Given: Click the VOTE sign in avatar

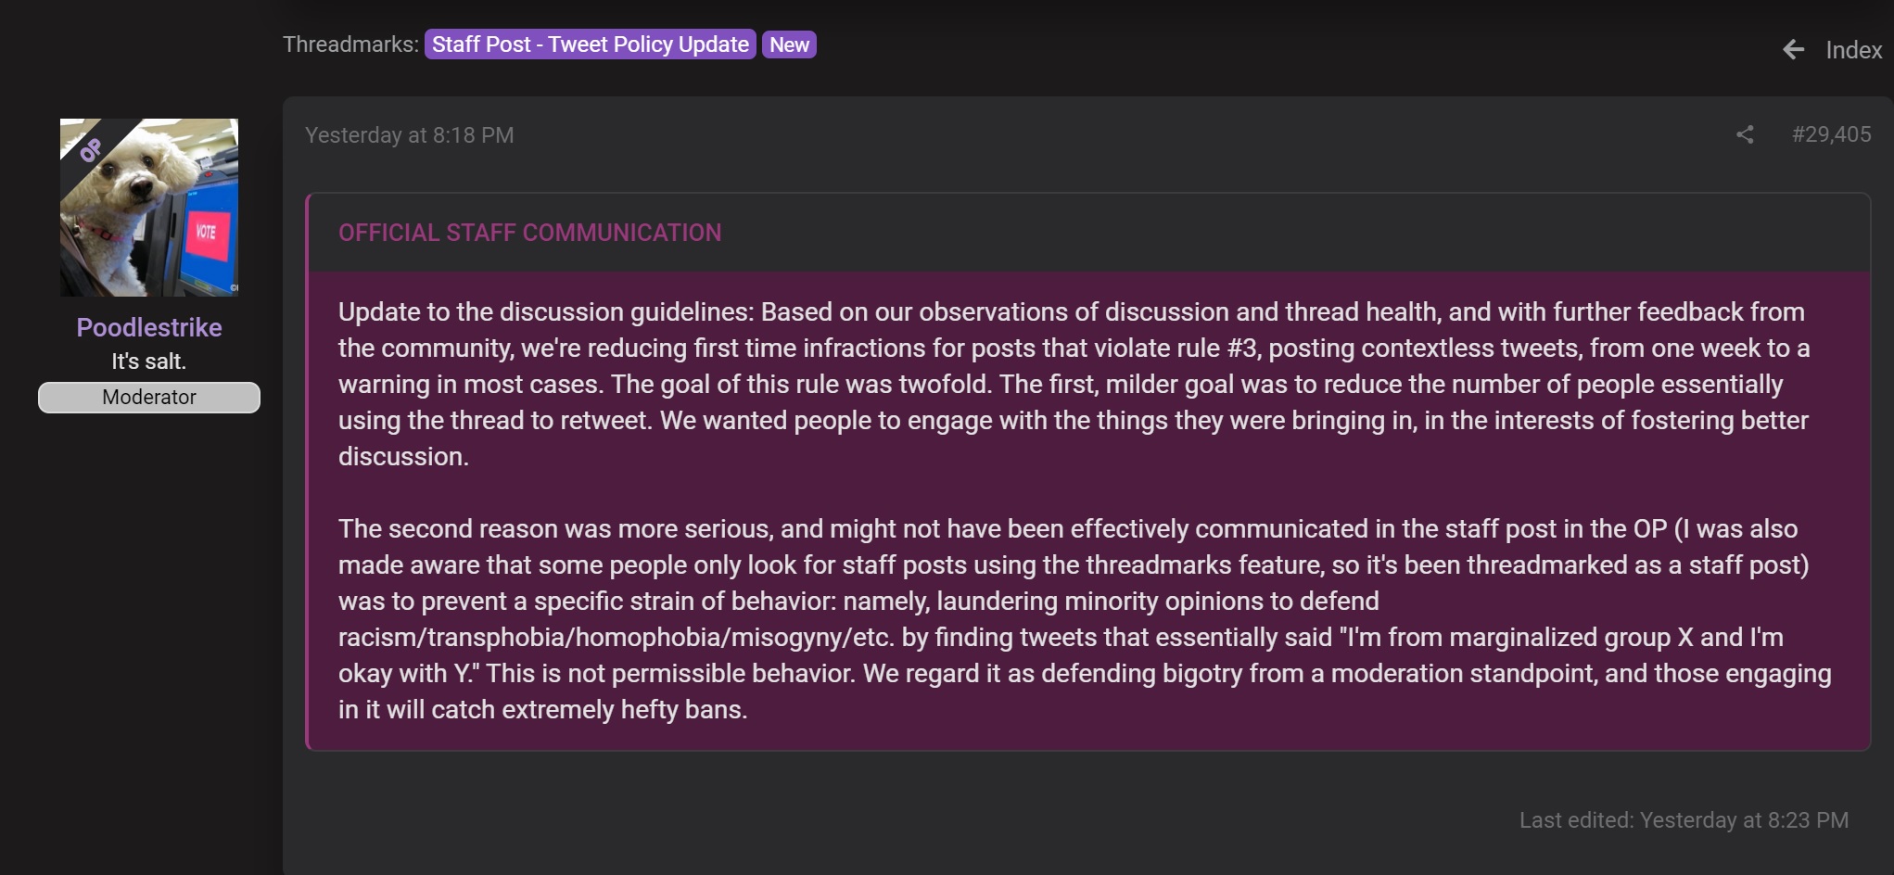Looking at the screenshot, I should [x=205, y=231].
